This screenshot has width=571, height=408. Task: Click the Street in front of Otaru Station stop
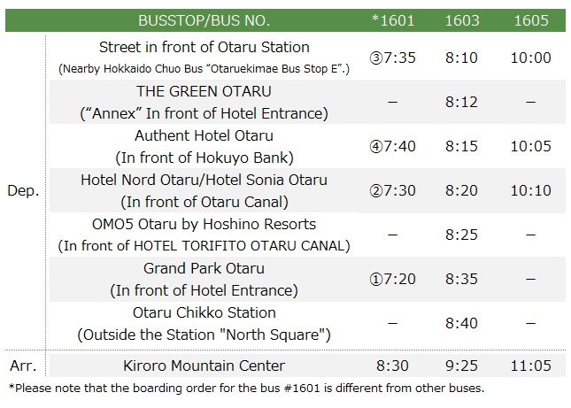(204, 47)
